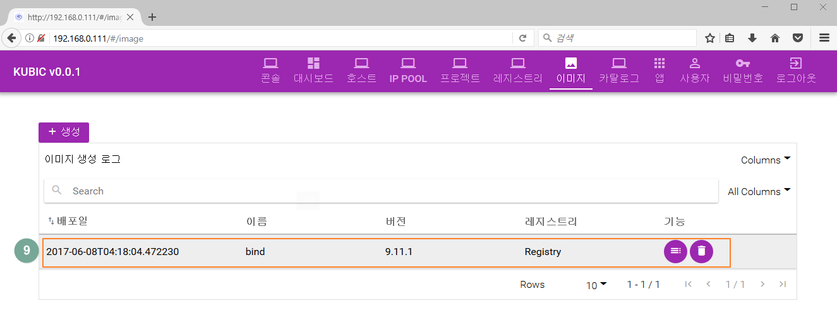The image size is (837, 315).
Task: Open Firefox downloads arrow icon
Action: click(752, 39)
